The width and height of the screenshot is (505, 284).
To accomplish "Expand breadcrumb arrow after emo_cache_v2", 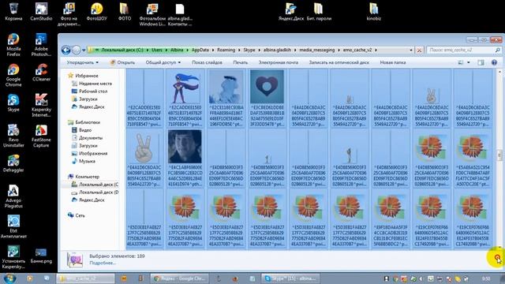I will [376, 50].
